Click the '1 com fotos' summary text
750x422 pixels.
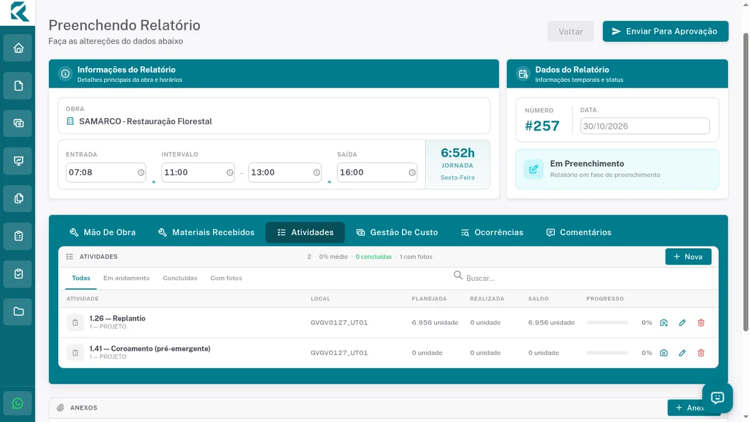tap(416, 257)
